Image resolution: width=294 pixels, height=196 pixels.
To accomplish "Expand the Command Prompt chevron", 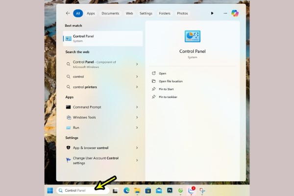I will [x=137, y=107].
